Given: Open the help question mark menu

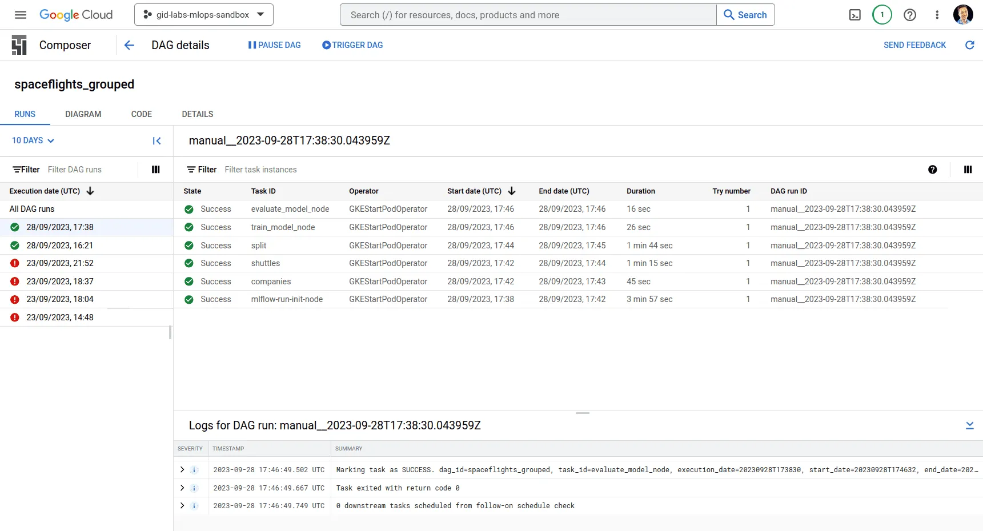Looking at the screenshot, I should pyautogui.click(x=909, y=15).
